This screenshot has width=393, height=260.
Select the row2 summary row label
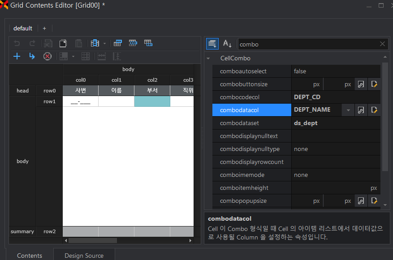click(49, 231)
